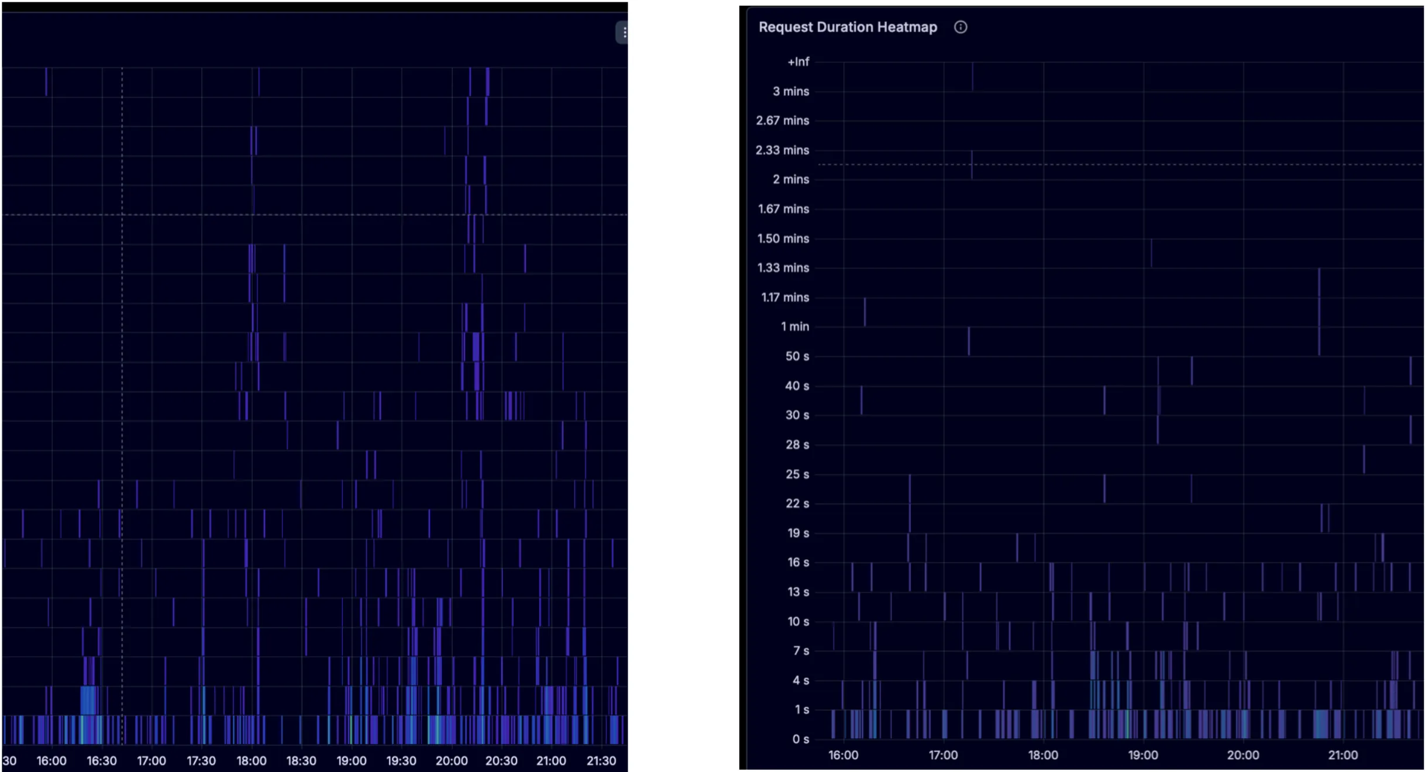
Task: Click the 1.33 mins axis label
Action: tap(783, 268)
